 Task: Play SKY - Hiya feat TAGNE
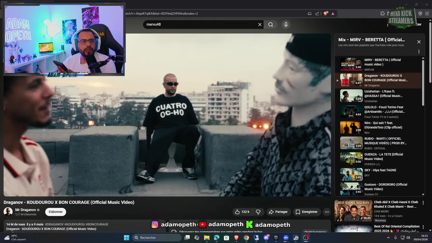click(x=378, y=174)
